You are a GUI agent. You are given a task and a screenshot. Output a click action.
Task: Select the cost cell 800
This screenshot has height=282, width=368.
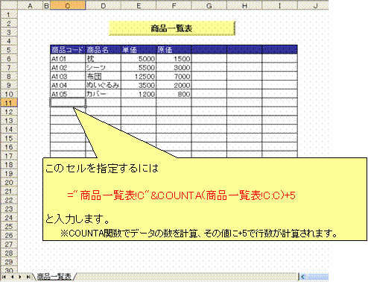[x=174, y=94]
